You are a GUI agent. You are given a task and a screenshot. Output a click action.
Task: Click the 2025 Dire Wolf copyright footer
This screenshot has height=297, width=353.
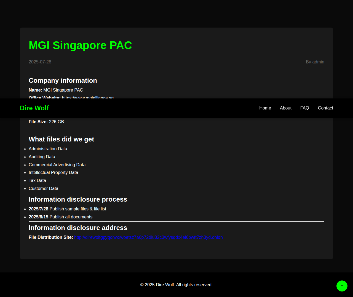click(x=176, y=285)
